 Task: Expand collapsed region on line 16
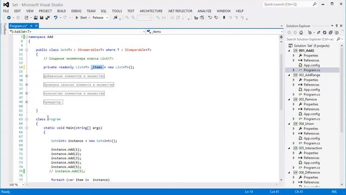(26, 76)
